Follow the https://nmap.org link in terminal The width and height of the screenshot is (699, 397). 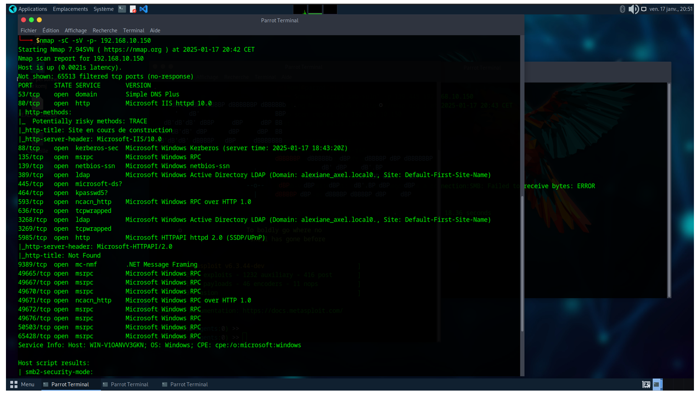tap(133, 50)
